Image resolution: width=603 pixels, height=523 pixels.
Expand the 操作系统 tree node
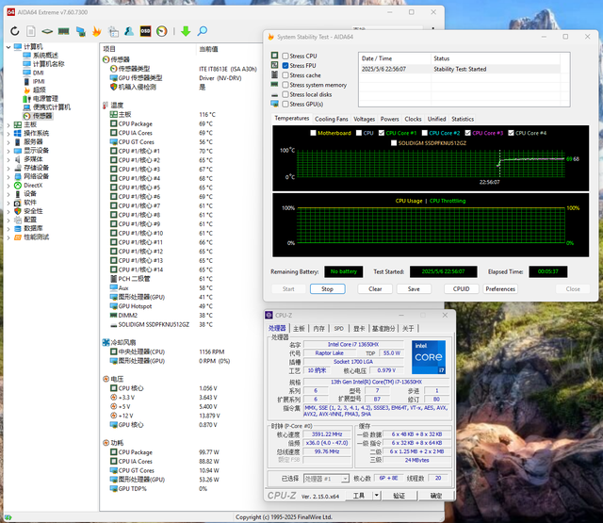(8, 134)
